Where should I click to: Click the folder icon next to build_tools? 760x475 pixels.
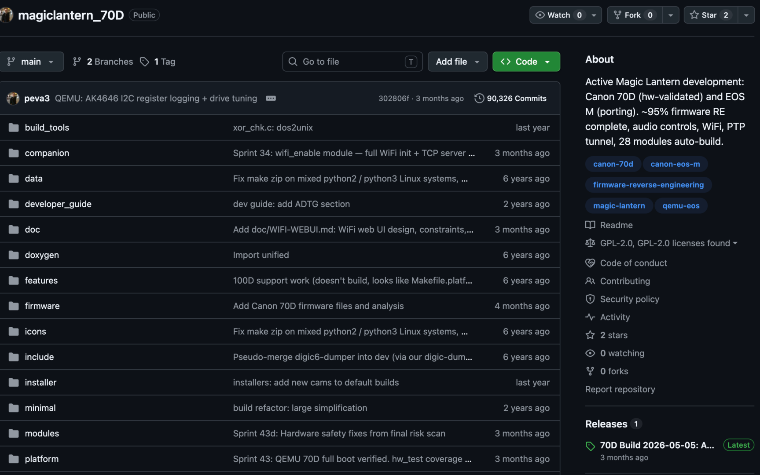14,128
